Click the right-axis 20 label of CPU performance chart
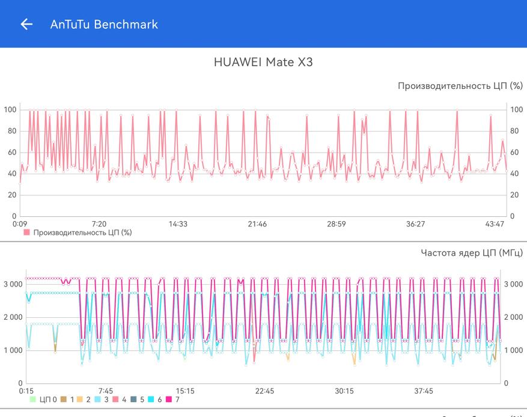Viewport: 527px width, 417px height. (514, 195)
